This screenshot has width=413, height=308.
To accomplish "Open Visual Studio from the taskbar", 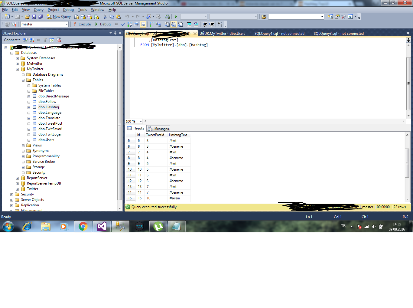I will (x=102, y=226).
